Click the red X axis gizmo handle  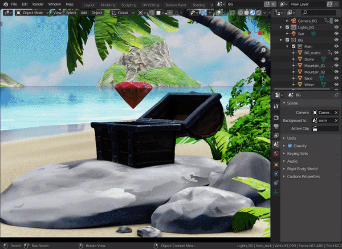[260, 33]
